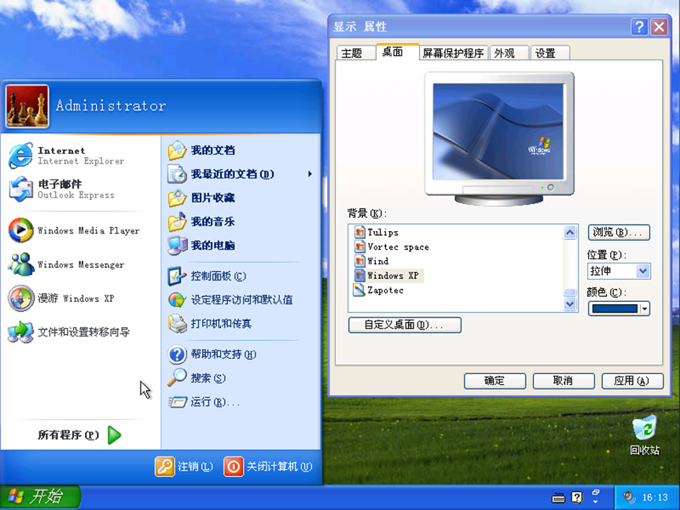This screenshot has width=680, height=510.
Task: Click the Administrator chess user picture
Action: 27,106
